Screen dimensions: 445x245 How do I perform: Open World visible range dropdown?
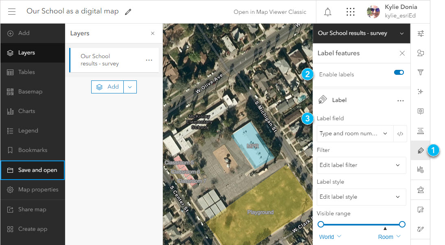pos(330,237)
